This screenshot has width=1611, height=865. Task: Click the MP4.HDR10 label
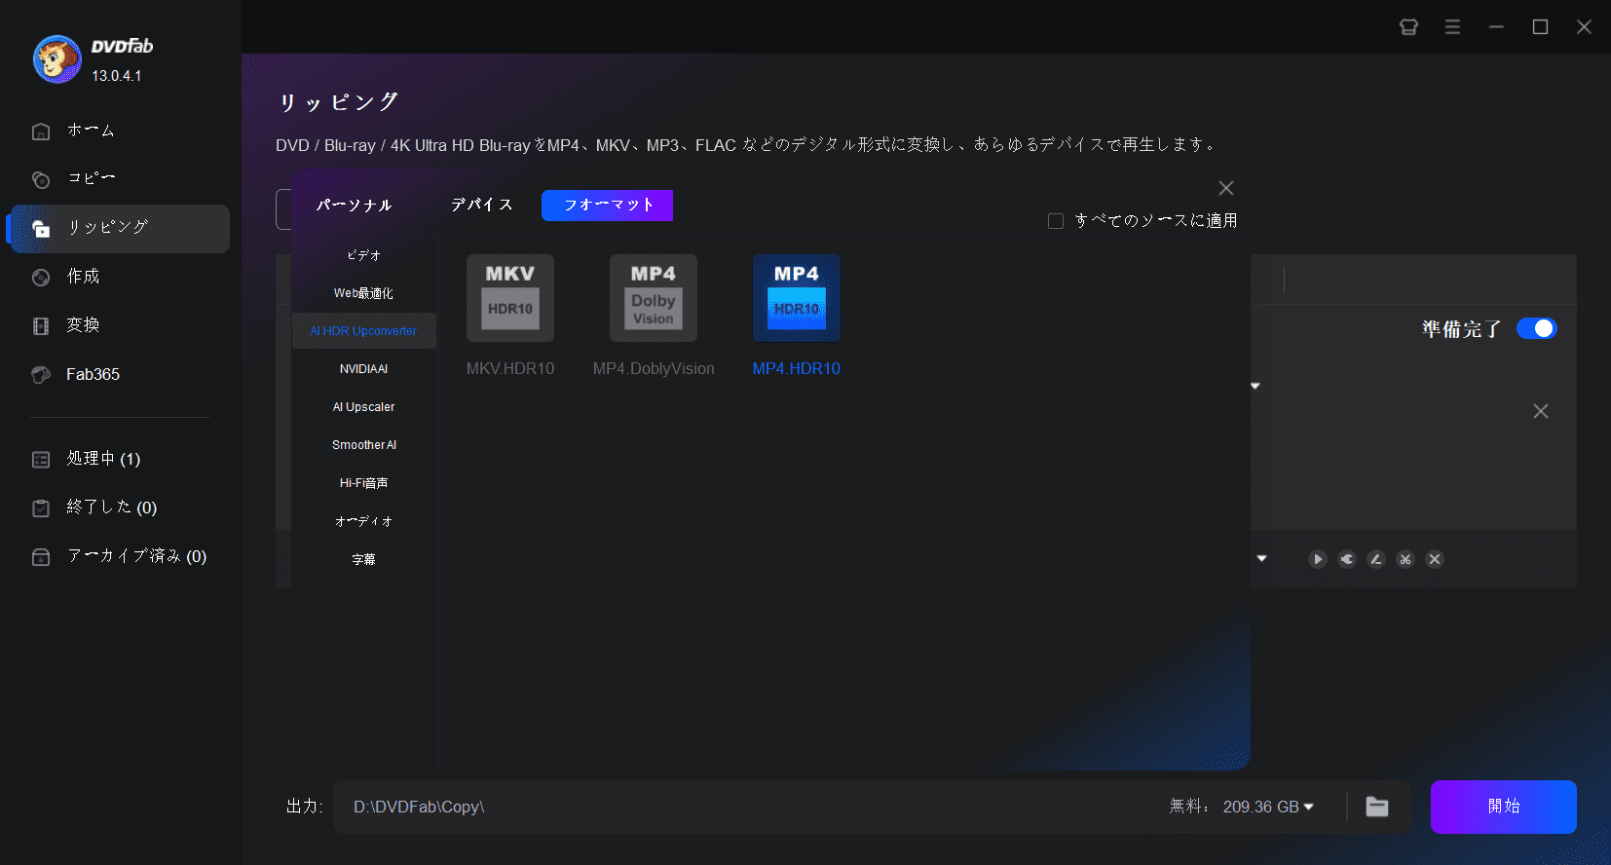797,369
